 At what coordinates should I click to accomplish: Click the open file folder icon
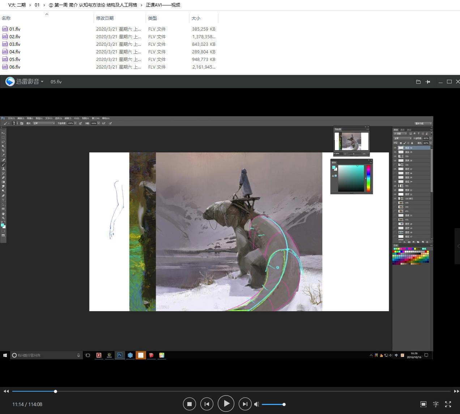(x=418, y=82)
